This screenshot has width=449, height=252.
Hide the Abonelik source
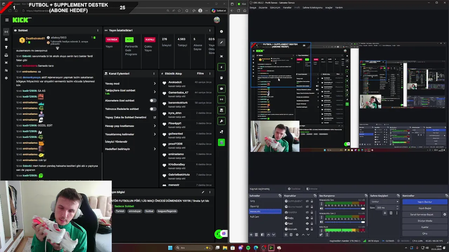click(x=307, y=229)
